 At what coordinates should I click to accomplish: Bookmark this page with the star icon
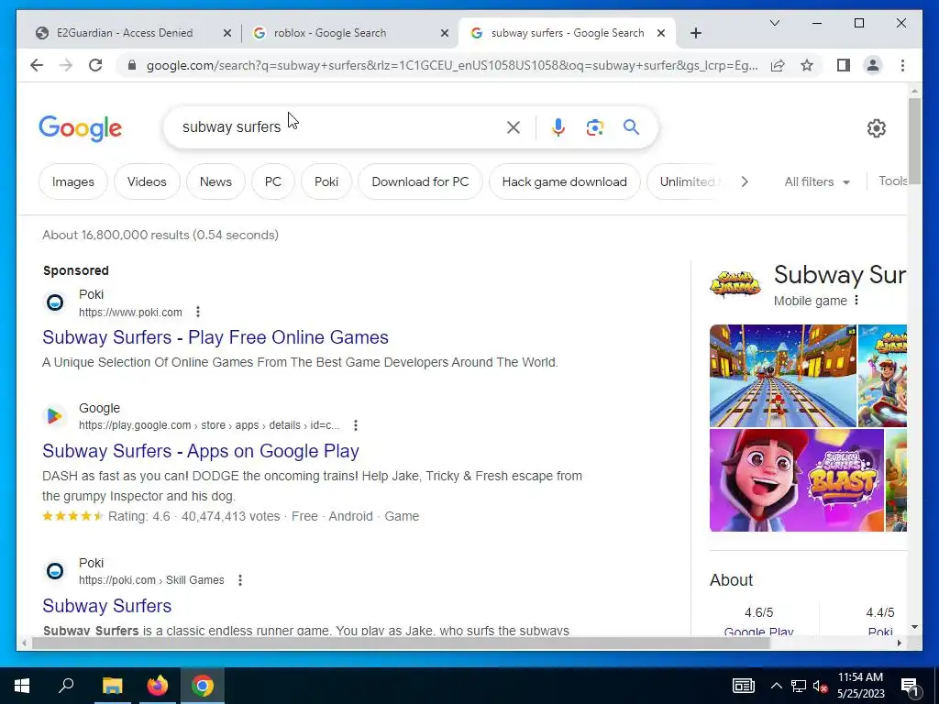coord(807,65)
